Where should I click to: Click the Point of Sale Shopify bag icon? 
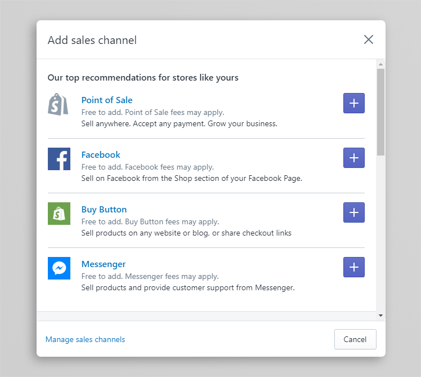point(59,104)
